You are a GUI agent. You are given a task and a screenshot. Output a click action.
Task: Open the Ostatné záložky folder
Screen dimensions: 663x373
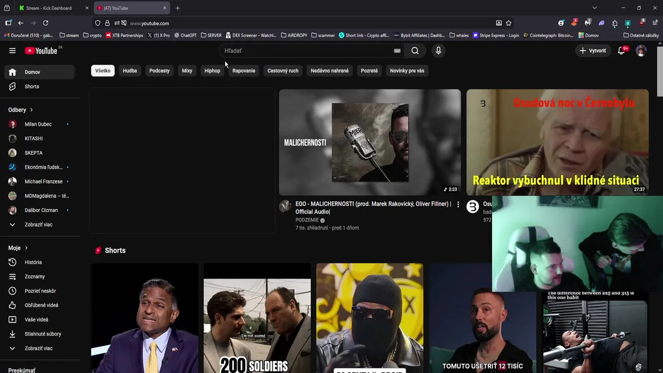coord(641,35)
